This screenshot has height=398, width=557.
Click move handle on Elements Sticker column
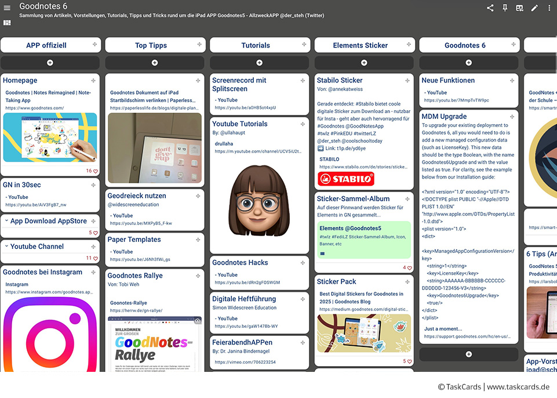(x=409, y=45)
